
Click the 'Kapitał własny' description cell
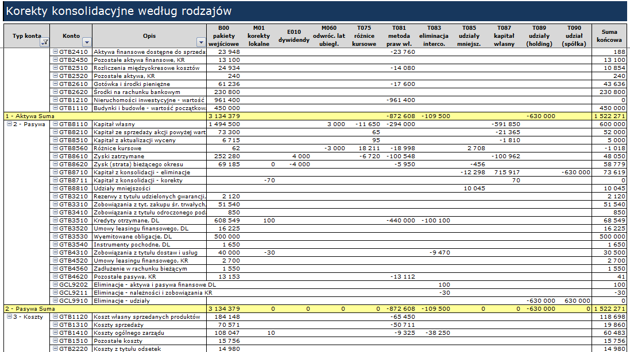click(x=149, y=124)
